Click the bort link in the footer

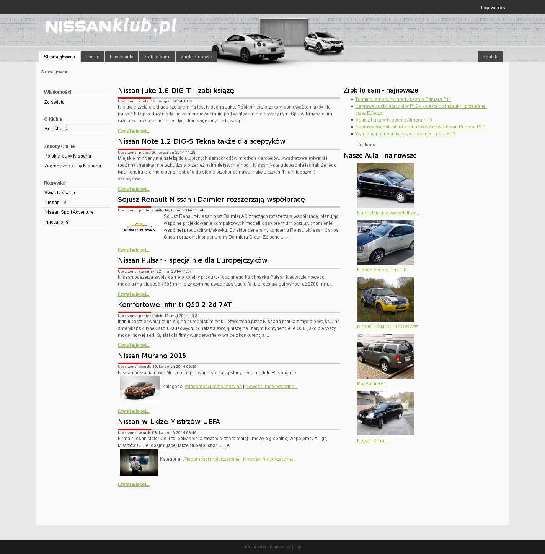[298, 547]
